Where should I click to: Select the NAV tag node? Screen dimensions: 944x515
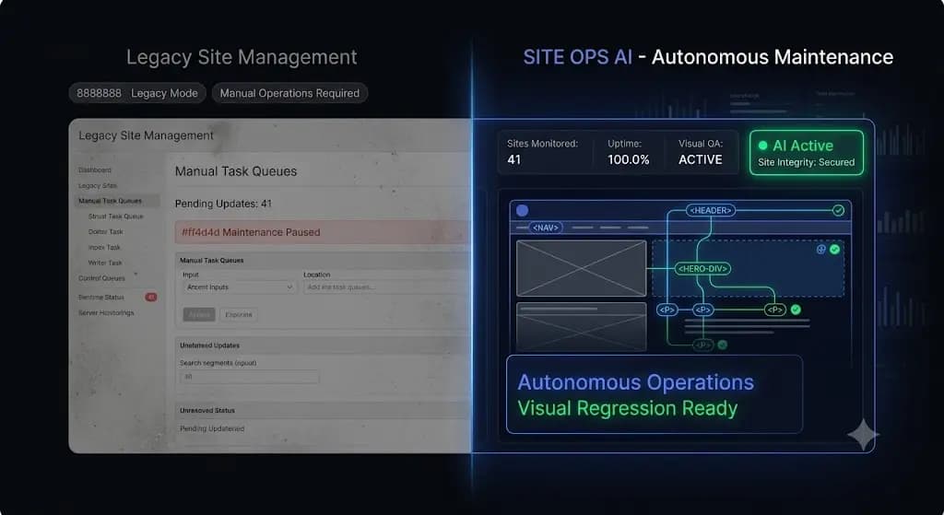546,228
